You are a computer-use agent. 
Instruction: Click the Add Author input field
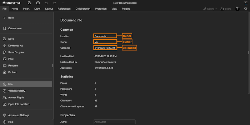click(x=114, y=122)
